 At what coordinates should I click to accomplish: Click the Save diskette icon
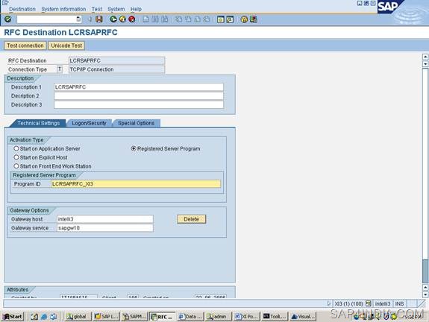coord(99,19)
